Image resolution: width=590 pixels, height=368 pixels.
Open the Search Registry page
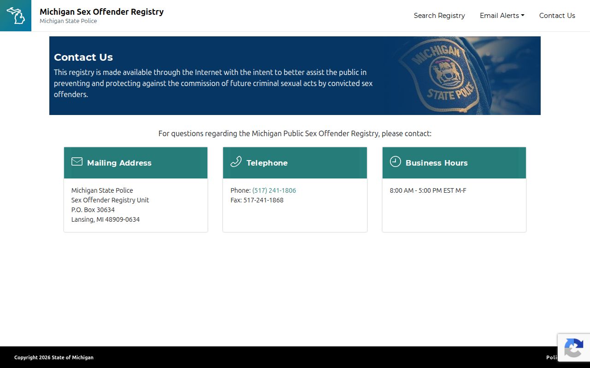tap(439, 16)
